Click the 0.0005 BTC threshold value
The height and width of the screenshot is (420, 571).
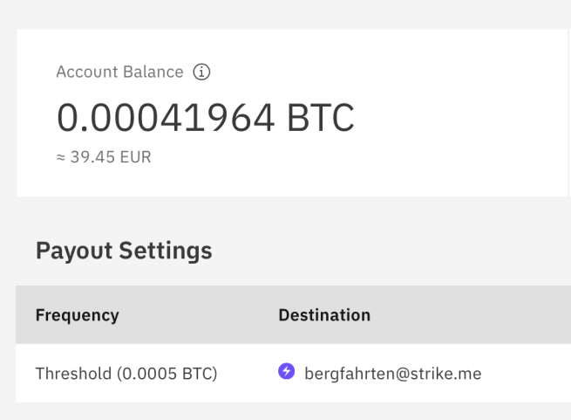(x=167, y=374)
